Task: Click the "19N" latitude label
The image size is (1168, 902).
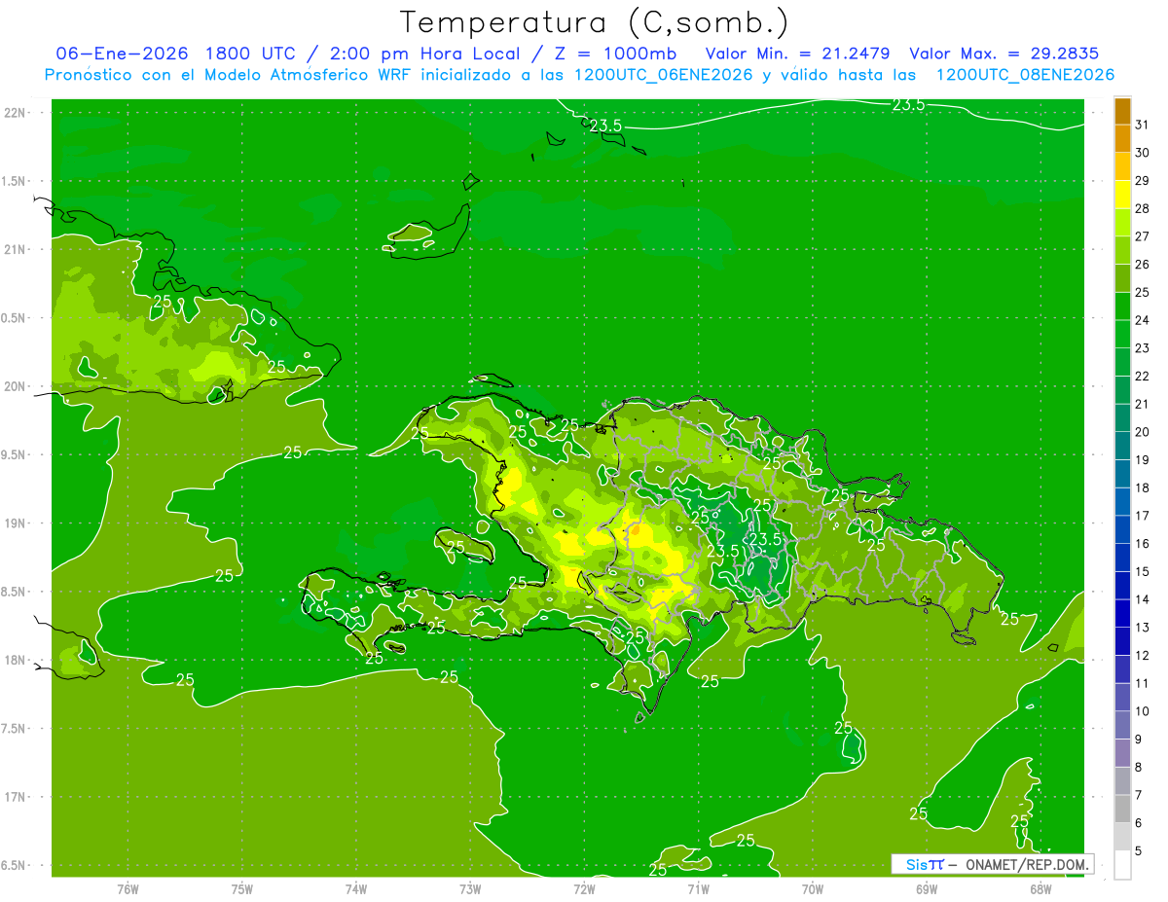Action: click(x=15, y=523)
